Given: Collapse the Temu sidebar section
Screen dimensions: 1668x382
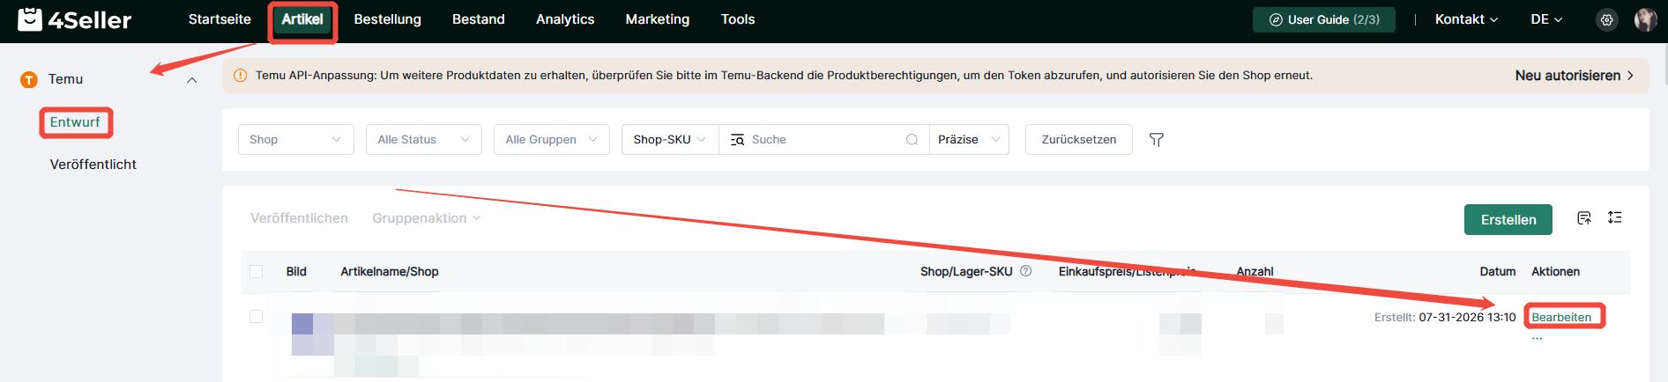Looking at the screenshot, I should tap(191, 80).
